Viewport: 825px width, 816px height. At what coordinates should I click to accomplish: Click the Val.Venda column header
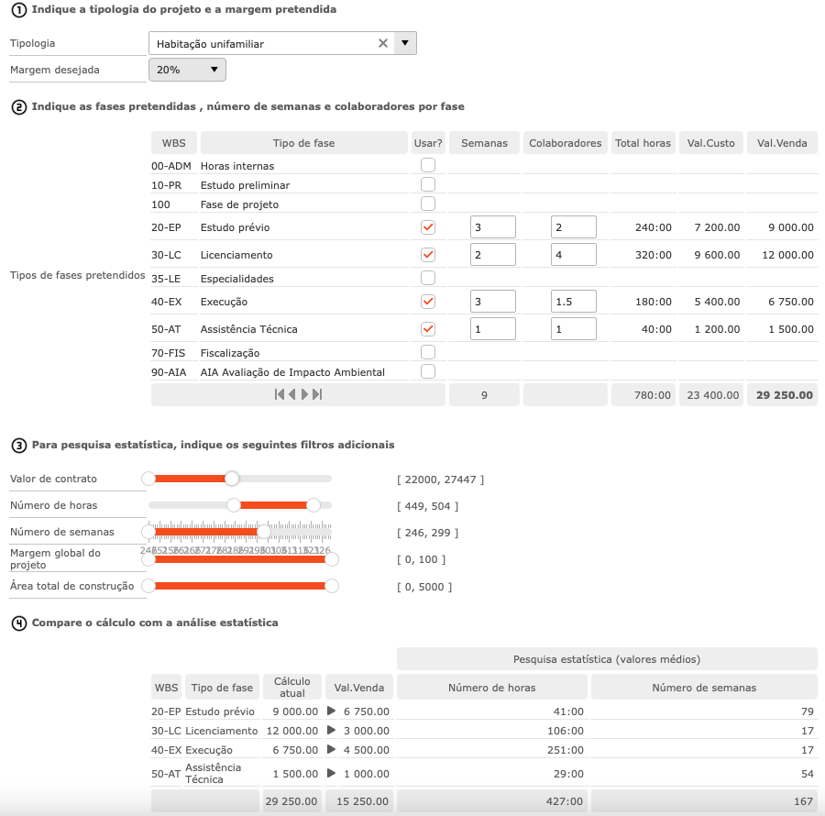click(x=781, y=142)
